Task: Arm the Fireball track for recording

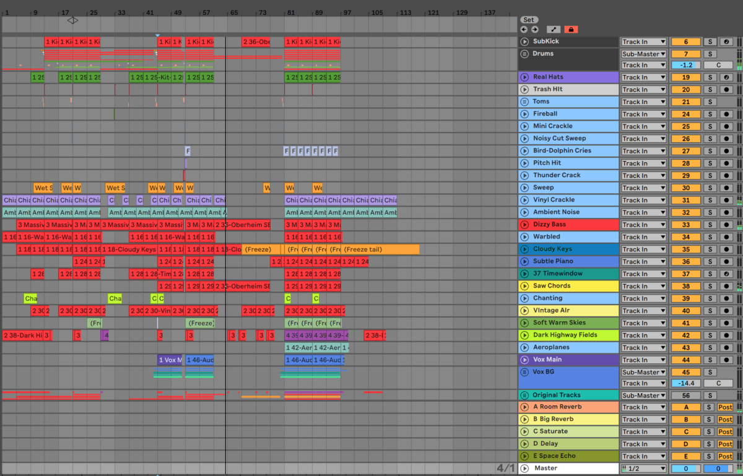Action: (725, 114)
